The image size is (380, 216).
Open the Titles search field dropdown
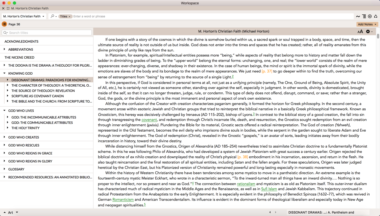click(65, 17)
